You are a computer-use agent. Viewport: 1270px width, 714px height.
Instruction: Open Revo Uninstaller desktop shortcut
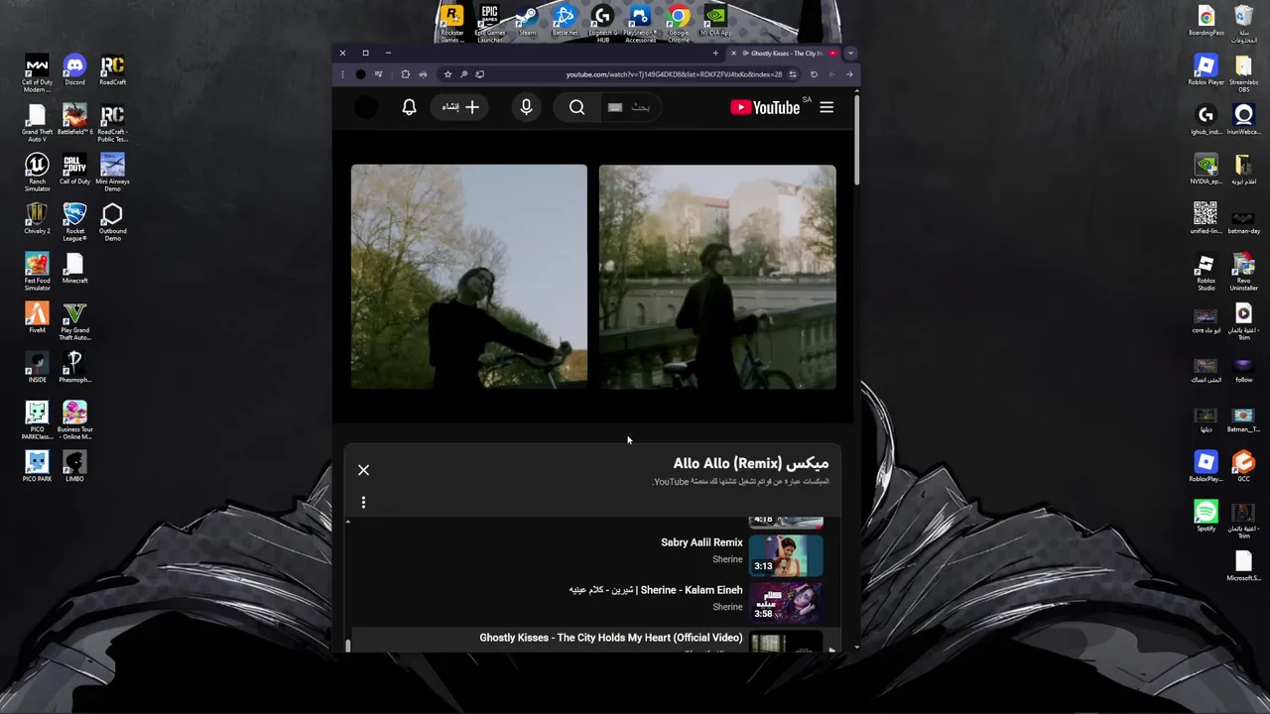pyautogui.click(x=1243, y=272)
